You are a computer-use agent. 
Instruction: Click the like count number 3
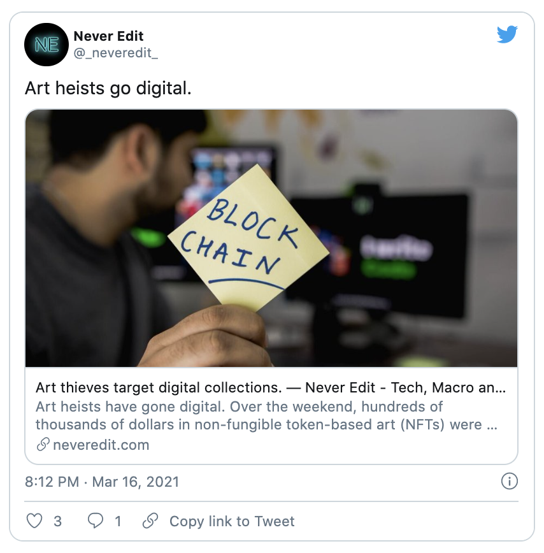(57, 521)
